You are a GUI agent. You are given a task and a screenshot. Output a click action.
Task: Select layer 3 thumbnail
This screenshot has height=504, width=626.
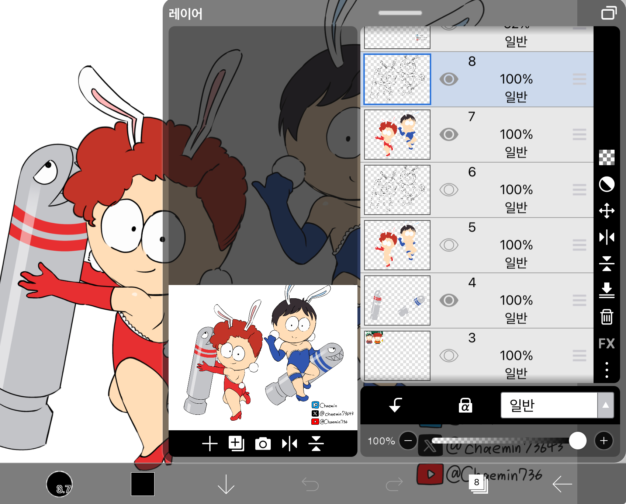pyautogui.click(x=397, y=356)
